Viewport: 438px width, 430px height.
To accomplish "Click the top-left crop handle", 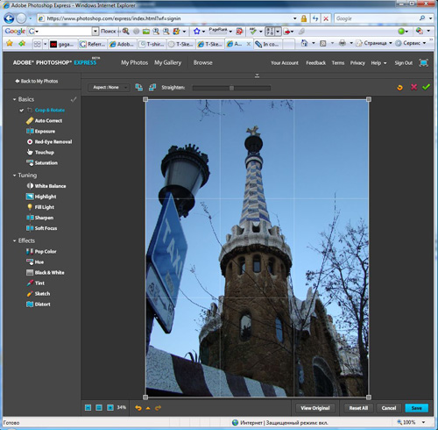I will pyautogui.click(x=145, y=99).
